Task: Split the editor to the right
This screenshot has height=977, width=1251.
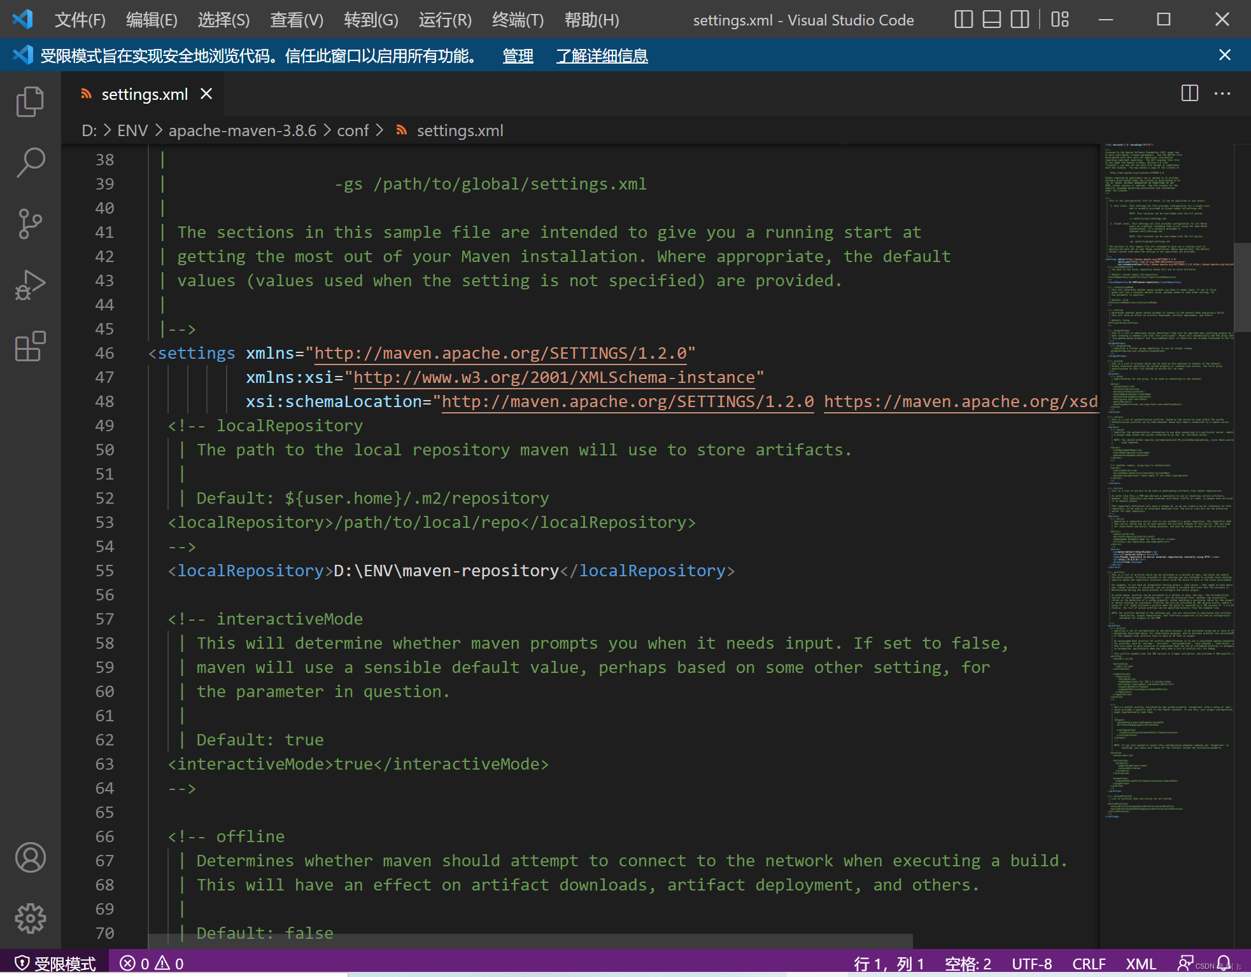Action: 1189,94
